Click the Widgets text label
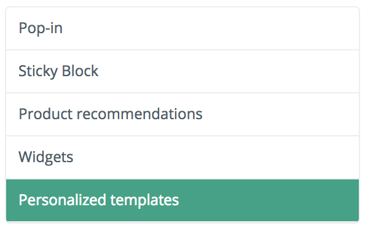Image resolution: width=365 pixels, height=231 pixels. click(46, 157)
